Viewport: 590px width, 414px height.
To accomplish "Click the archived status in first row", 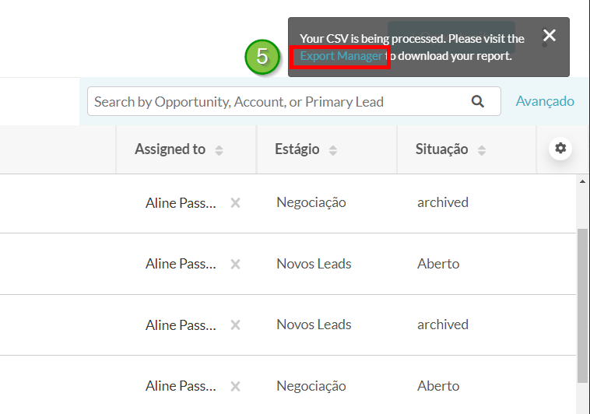I will pyautogui.click(x=442, y=202).
